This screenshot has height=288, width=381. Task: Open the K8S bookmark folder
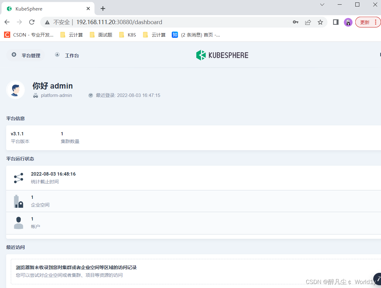coord(128,35)
